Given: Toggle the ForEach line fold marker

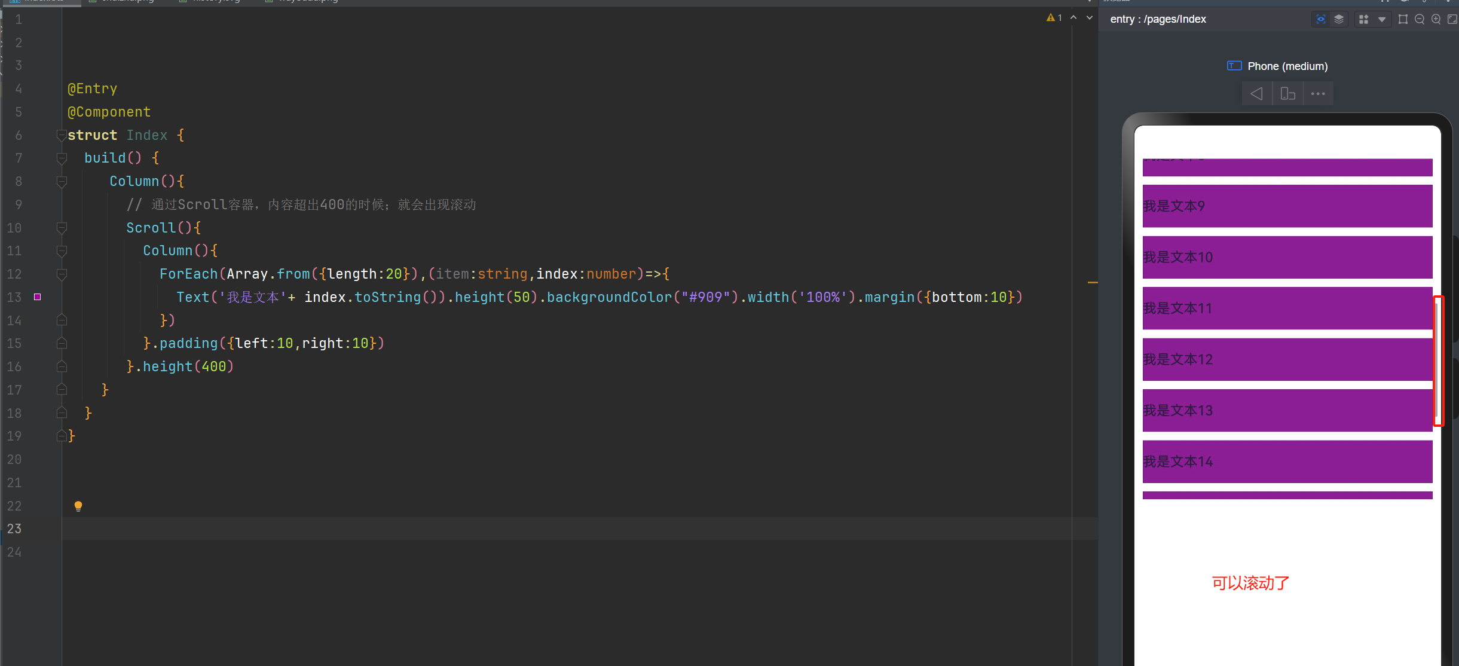Looking at the screenshot, I should point(61,274).
